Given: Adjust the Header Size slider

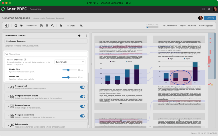Looking at the screenshot, I should point(69,70).
